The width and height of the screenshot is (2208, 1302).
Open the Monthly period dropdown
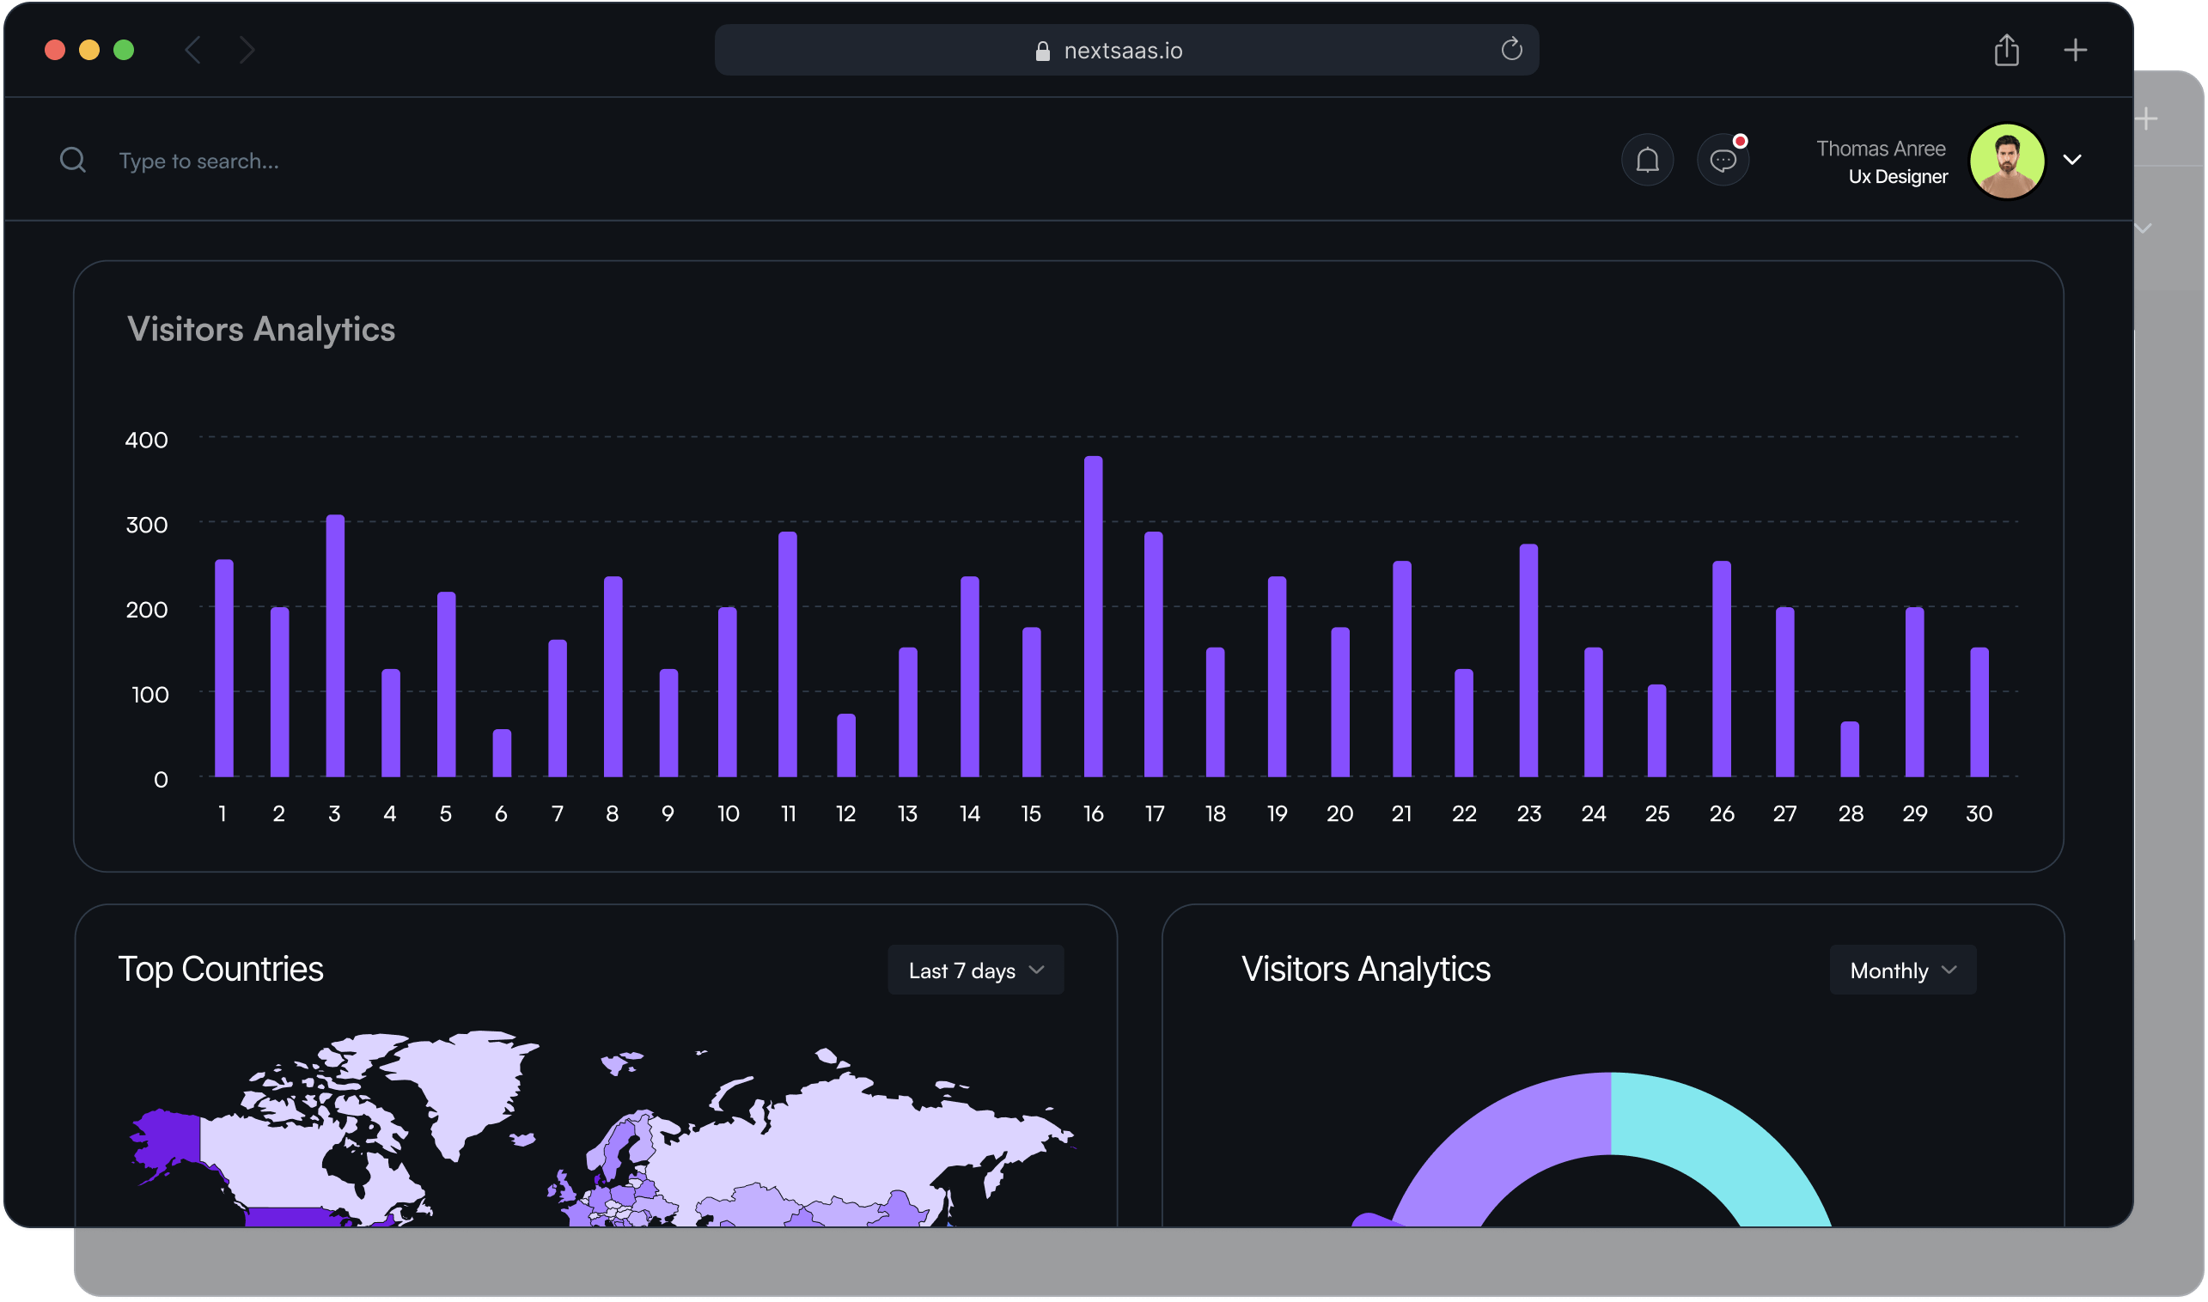coord(1902,970)
